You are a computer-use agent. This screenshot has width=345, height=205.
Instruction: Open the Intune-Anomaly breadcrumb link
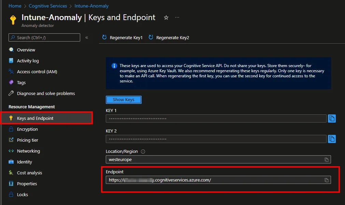[x=91, y=6]
